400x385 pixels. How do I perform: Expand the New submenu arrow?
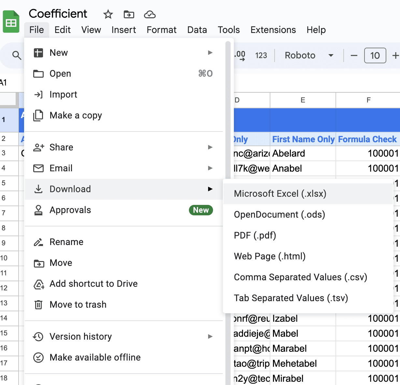pyautogui.click(x=210, y=53)
